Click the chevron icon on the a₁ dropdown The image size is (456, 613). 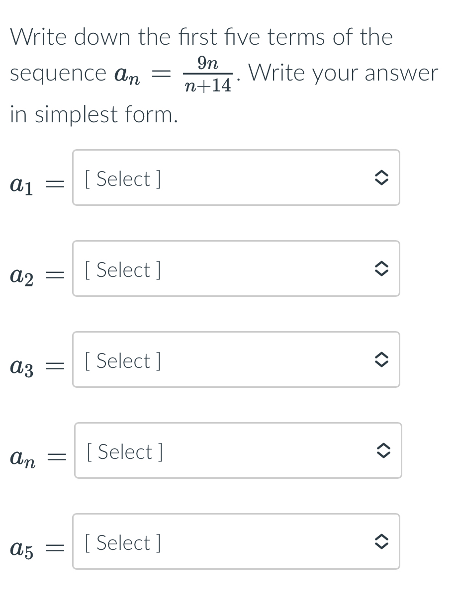click(381, 178)
